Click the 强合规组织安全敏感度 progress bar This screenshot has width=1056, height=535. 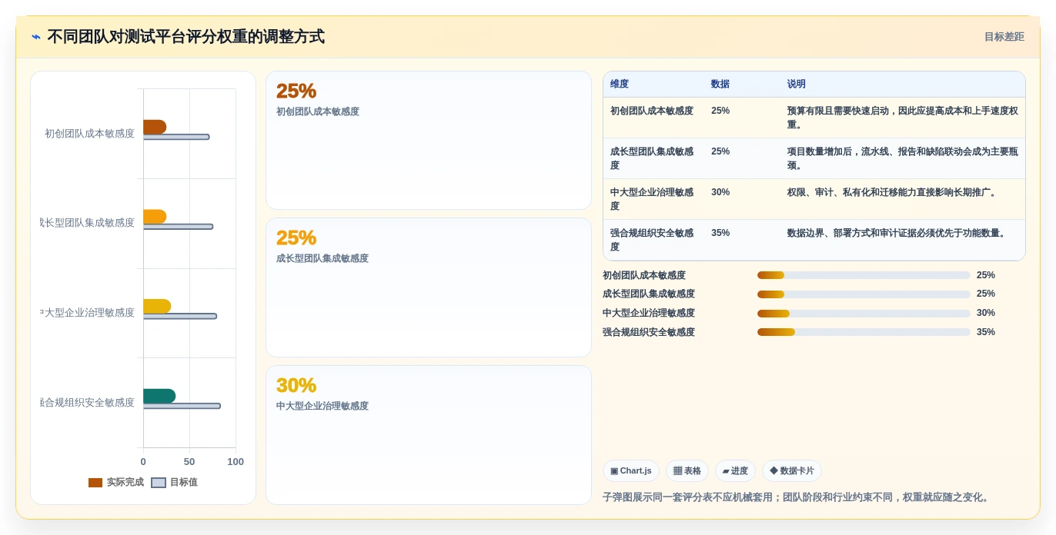coord(864,332)
